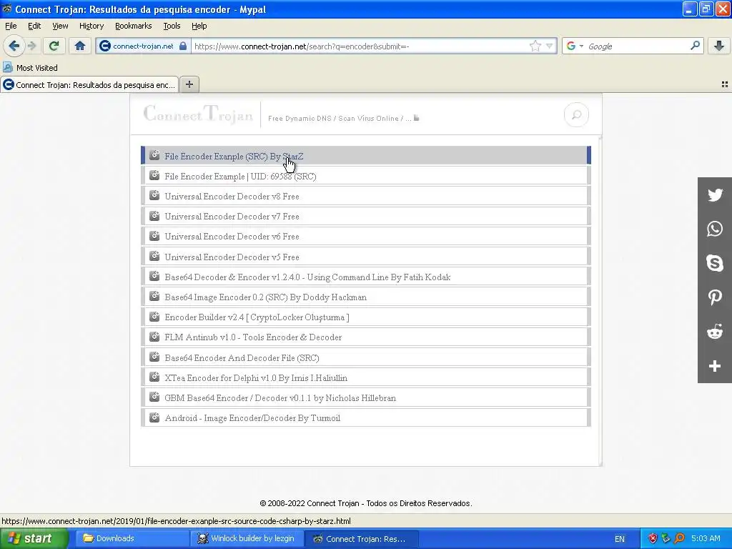Click the red security shield tray icon
Image resolution: width=732 pixels, height=549 pixels.
[x=653, y=538]
